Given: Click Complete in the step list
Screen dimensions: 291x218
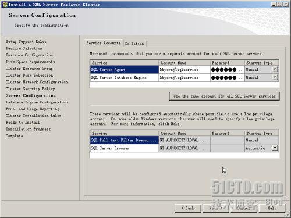Looking at the screenshot, I should pos(14,136).
